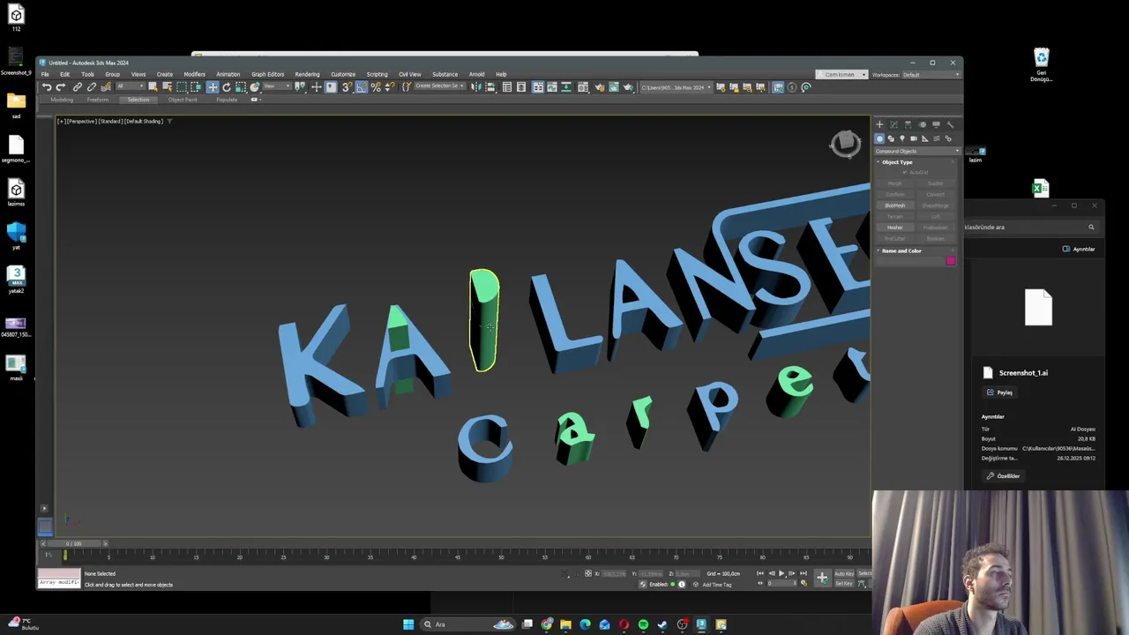
Task: Switch to the Hierarchy command panel tab
Action: [x=908, y=124]
